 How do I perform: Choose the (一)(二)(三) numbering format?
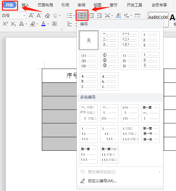(x=130, y=40)
